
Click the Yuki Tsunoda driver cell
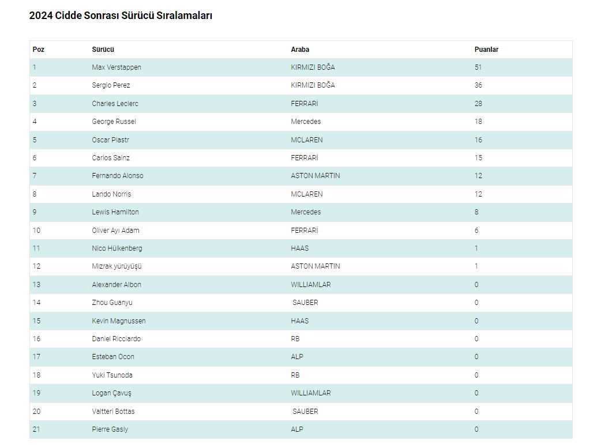click(x=112, y=375)
